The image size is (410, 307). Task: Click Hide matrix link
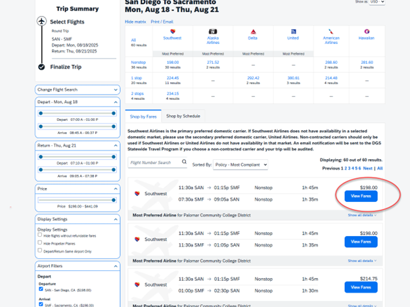point(135,22)
